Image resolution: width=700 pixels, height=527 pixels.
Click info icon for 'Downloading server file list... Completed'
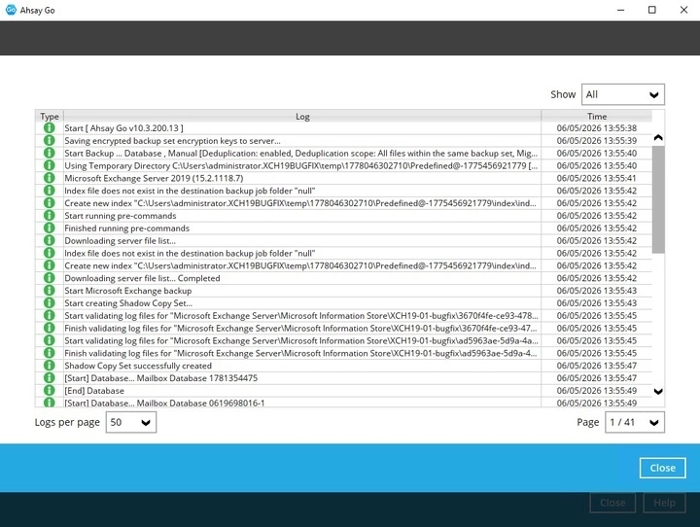(x=50, y=278)
